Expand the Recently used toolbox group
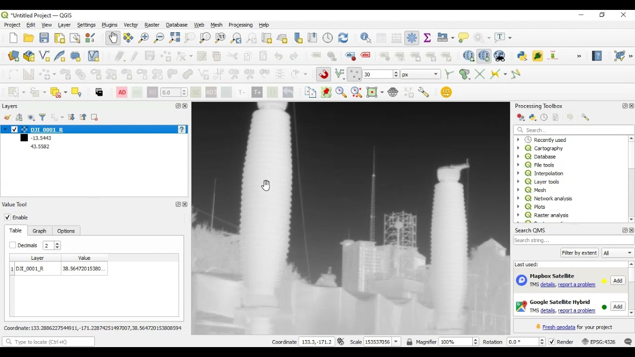Screen dimensions: 635x357 [518, 140]
